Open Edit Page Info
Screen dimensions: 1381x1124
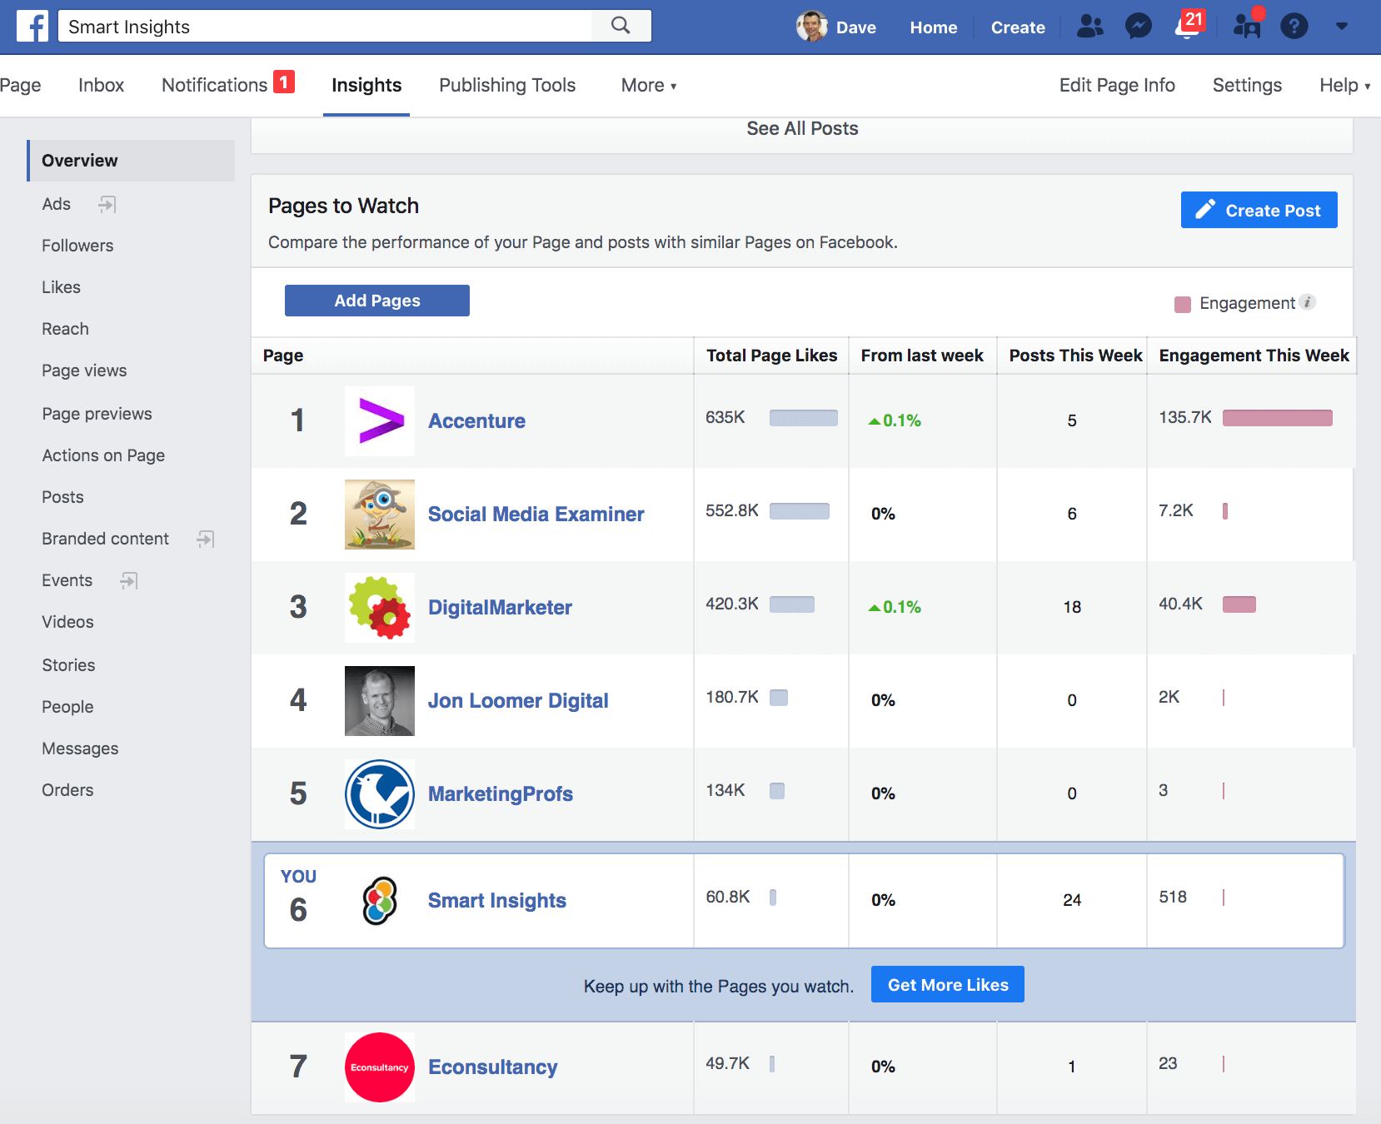1117,85
